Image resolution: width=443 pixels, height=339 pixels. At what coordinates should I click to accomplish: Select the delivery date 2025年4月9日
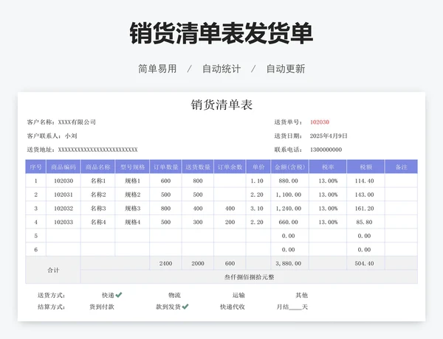pyautogui.click(x=329, y=136)
